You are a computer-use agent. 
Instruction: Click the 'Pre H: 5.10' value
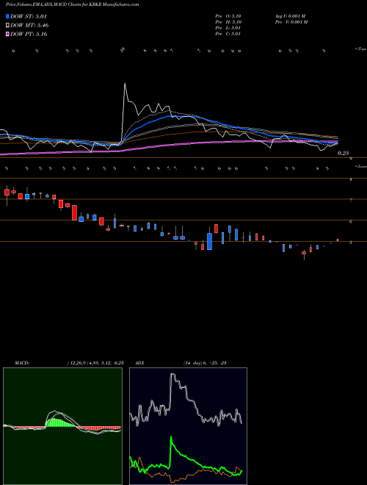tap(228, 22)
